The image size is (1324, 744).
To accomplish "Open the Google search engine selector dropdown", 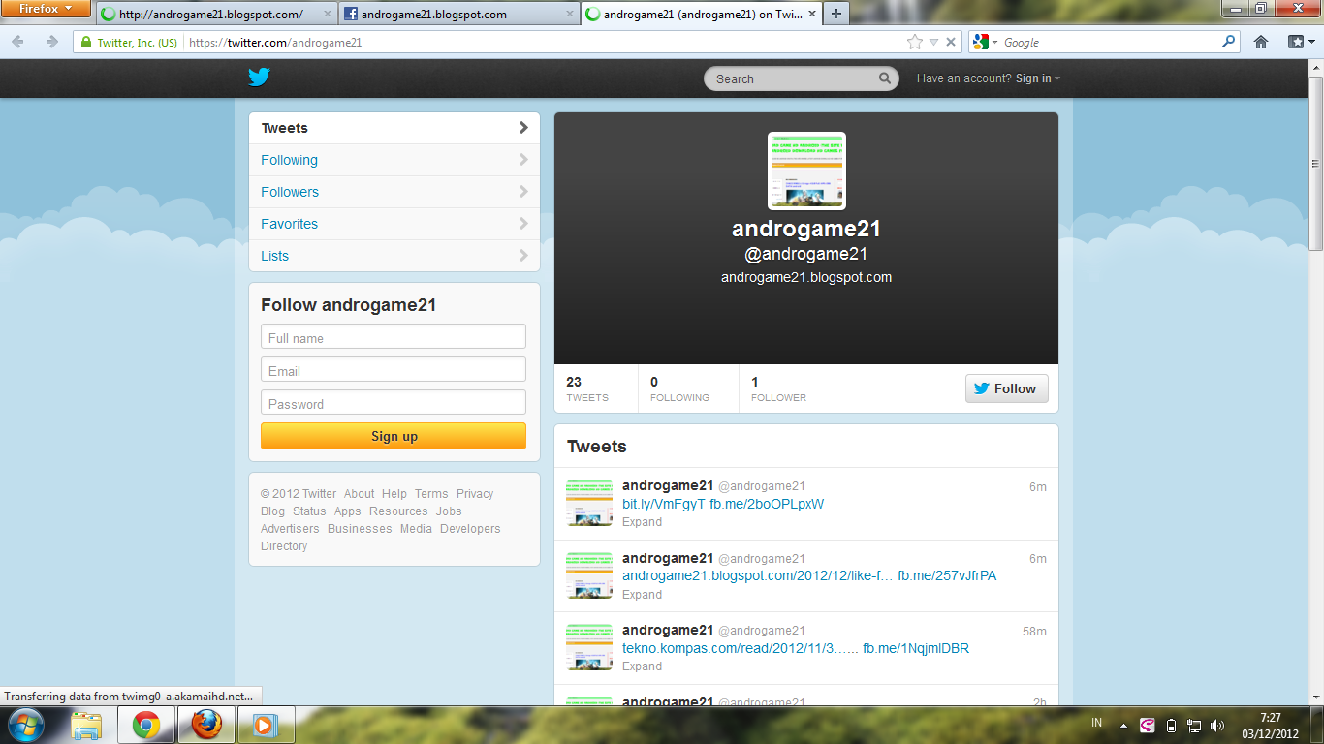I will pos(986,42).
